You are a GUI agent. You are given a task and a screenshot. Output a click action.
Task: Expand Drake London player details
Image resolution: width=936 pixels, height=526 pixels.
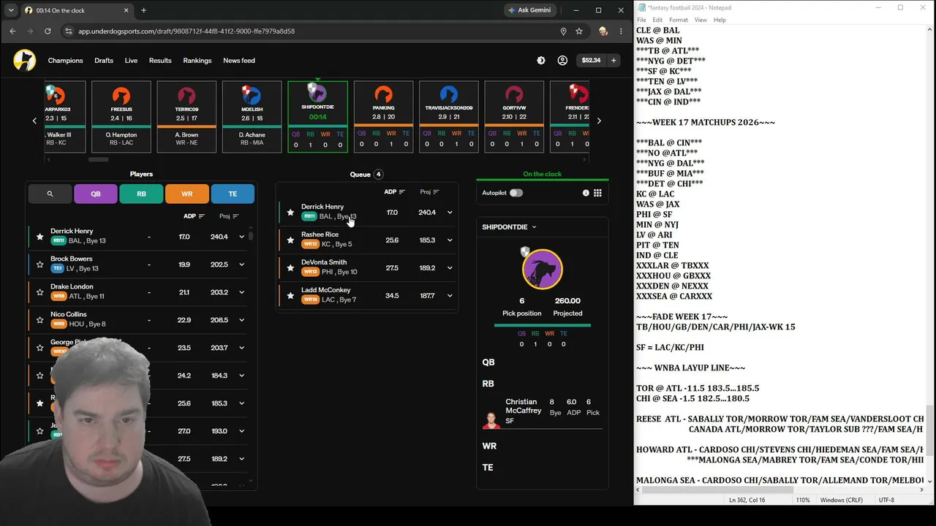tap(241, 292)
